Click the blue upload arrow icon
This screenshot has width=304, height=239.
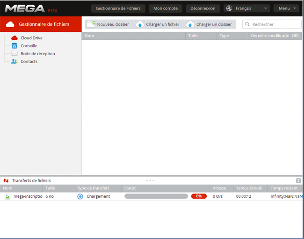pos(80,196)
